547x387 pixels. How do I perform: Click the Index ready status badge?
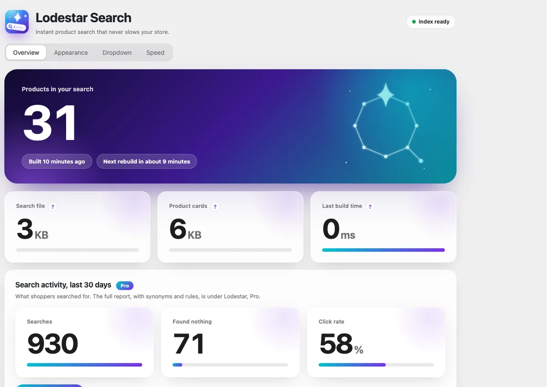[x=431, y=22]
